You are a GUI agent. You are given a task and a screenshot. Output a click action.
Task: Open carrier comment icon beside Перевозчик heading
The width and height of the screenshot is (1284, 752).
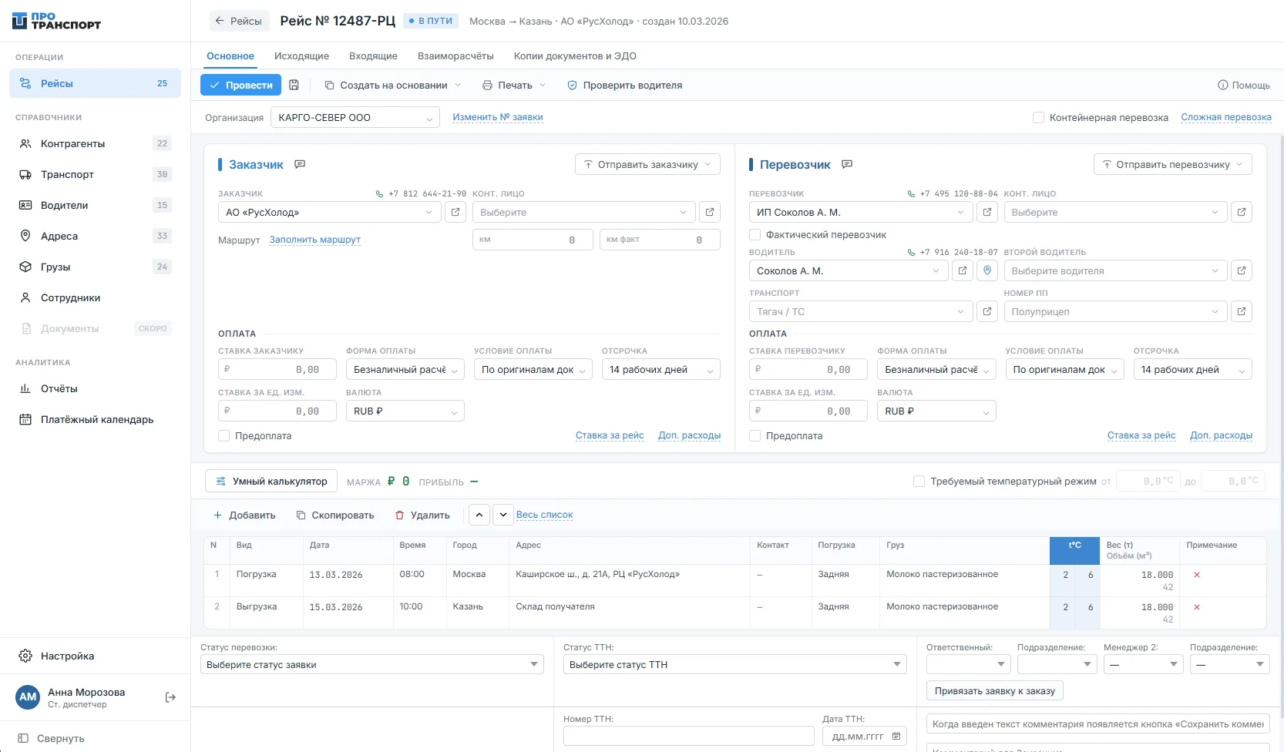847,164
